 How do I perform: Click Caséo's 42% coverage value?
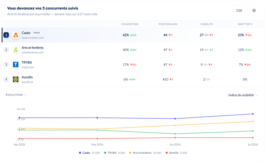126,35
